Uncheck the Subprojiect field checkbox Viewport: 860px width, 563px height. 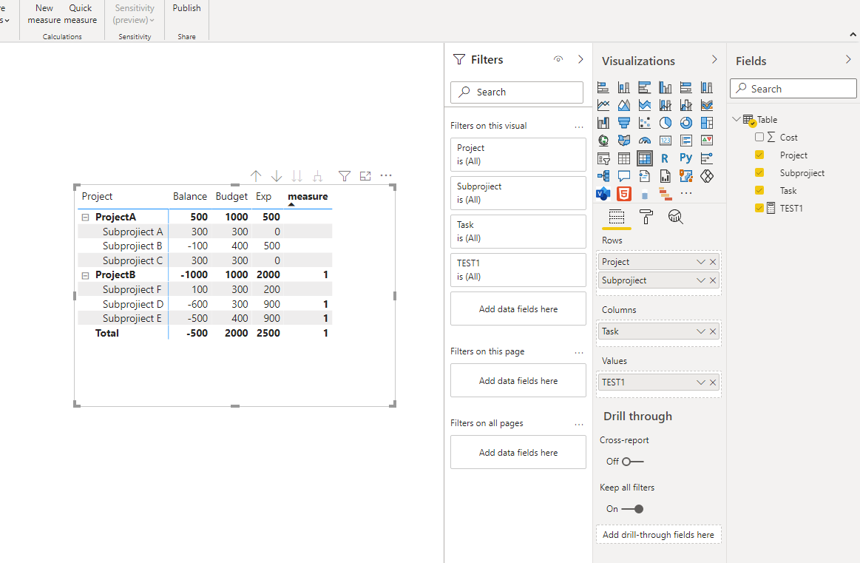coord(759,172)
